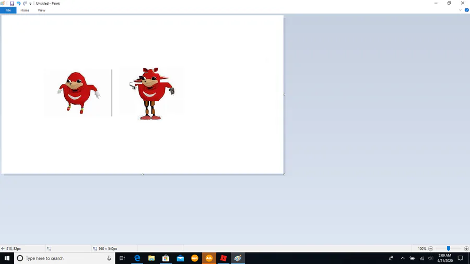This screenshot has height=264, width=470.
Task: Launch Microsoft Edge from the taskbar
Action: (x=137, y=258)
